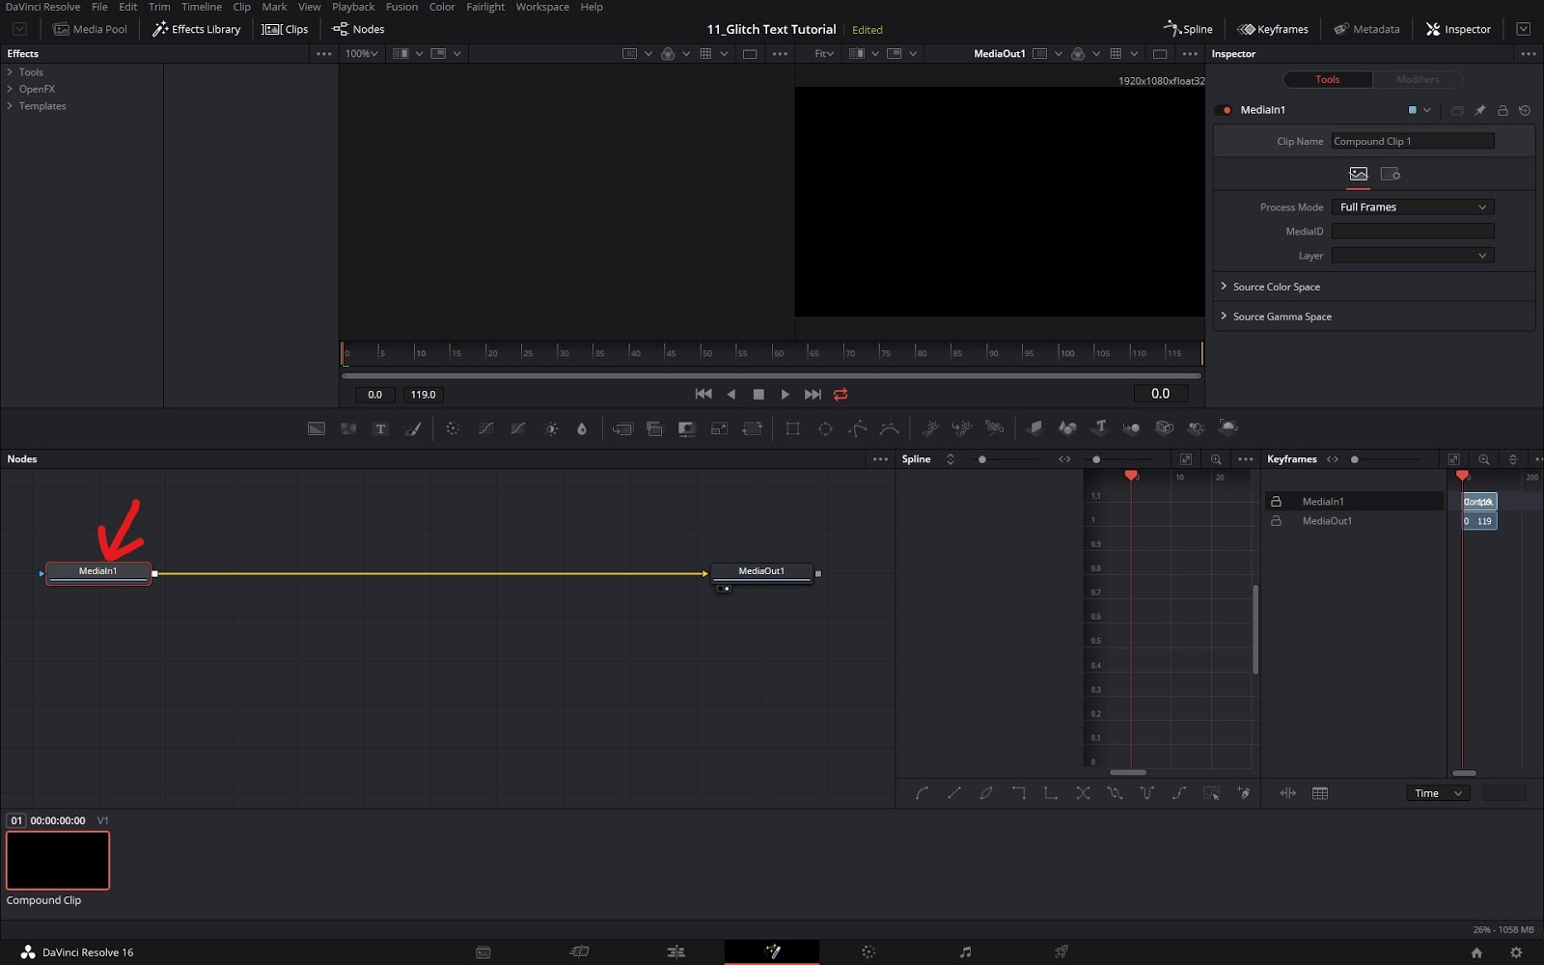
Task: Switch to Tools tab in Inspector
Action: click(x=1328, y=79)
